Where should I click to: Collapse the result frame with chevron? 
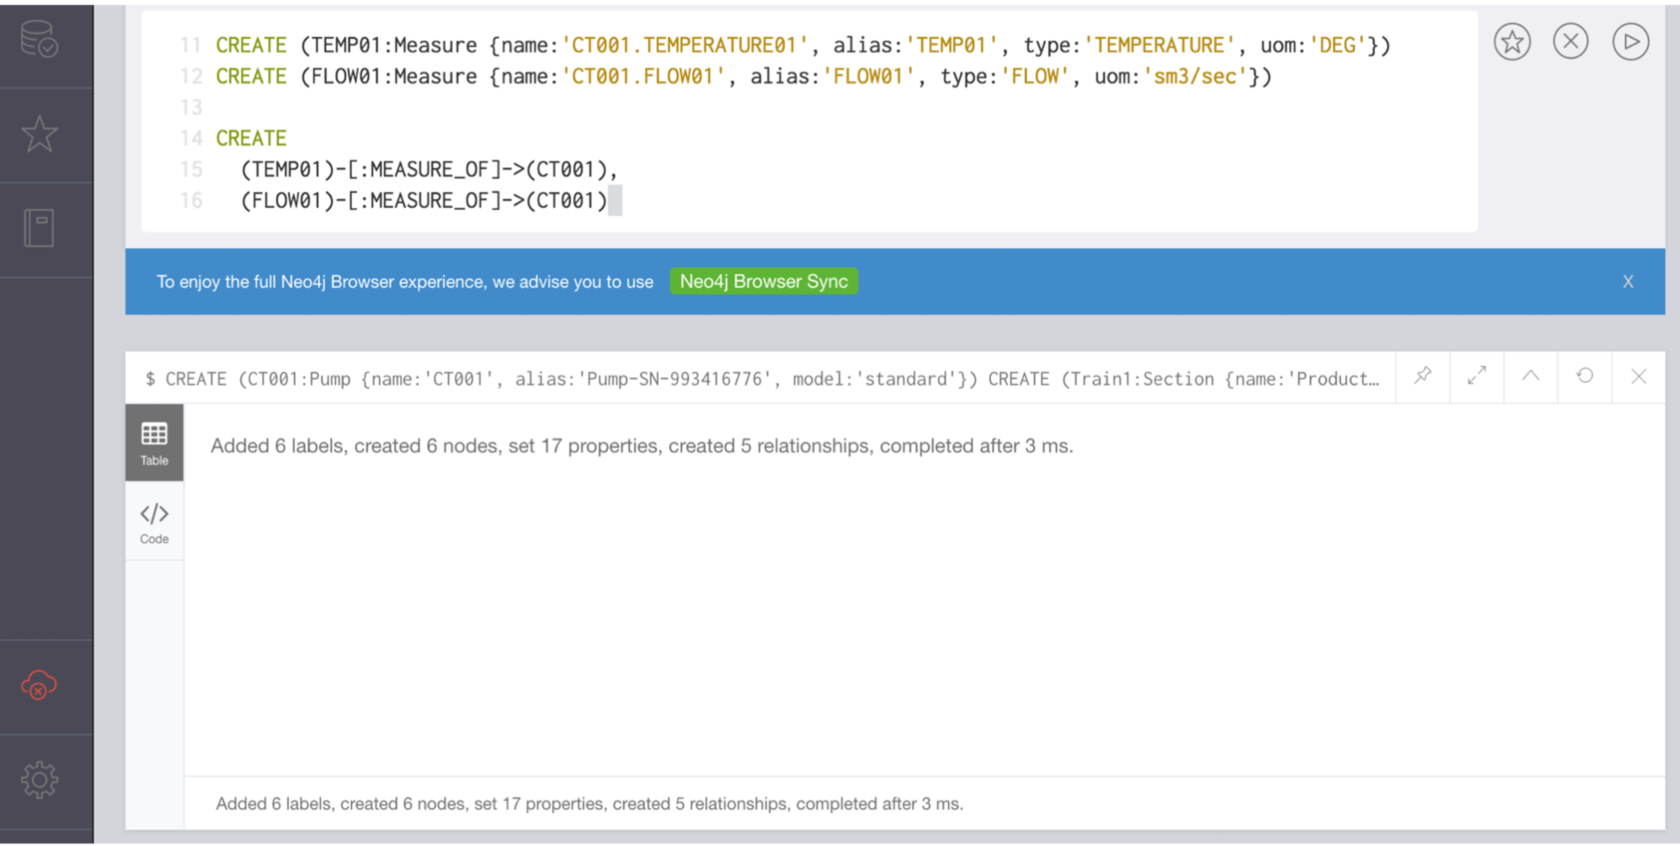[x=1530, y=376]
